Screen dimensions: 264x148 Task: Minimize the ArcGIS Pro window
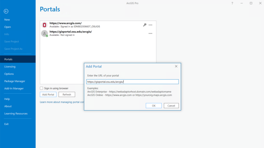click(242, 3)
